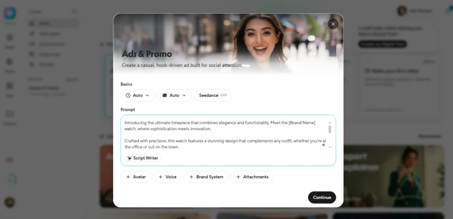Click the dark pill button on right panel
The height and width of the screenshot is (219, 453).
pos(383,44)
